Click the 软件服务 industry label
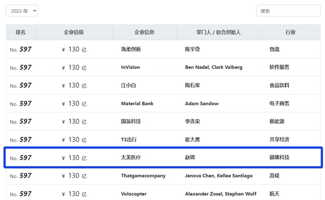 (x=279, y=67)
